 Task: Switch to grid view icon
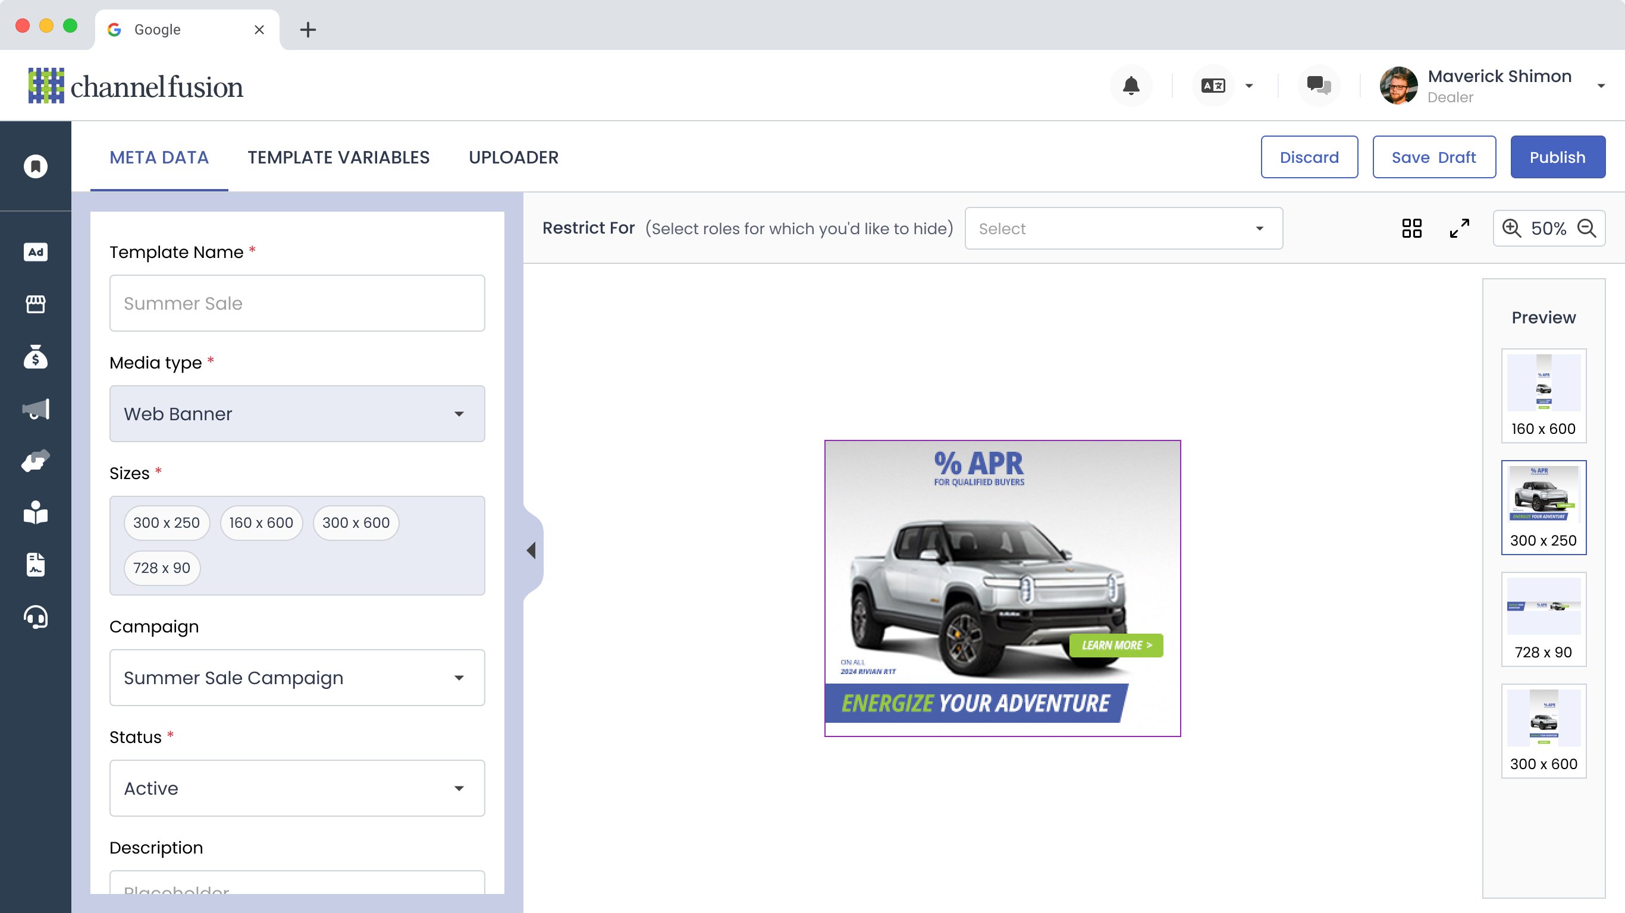[x=1412, y=228]
